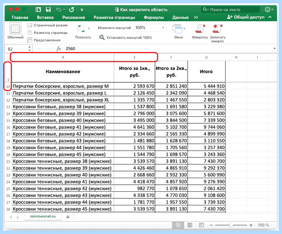Image resolution: width=282 pixels, height=234 pixels.
Task: Select column G header
Action: click(206, 57)
